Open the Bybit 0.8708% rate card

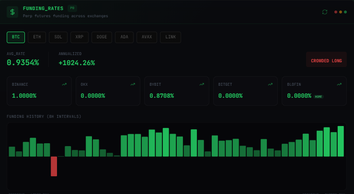point(177,91)
